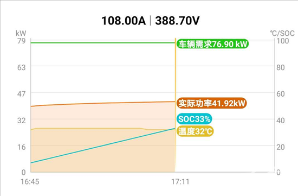Image resolution: width=298 pixels, height=196 pixels.
Task: Tap the 60 tick on right axis
Action: point(281,94)
